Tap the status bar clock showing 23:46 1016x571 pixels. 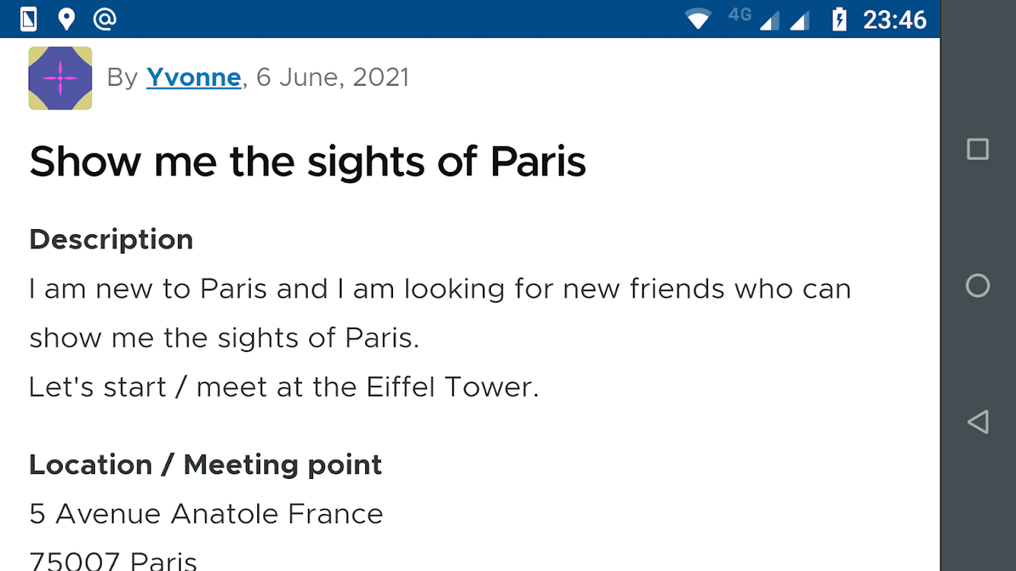[x=895, y=19]
